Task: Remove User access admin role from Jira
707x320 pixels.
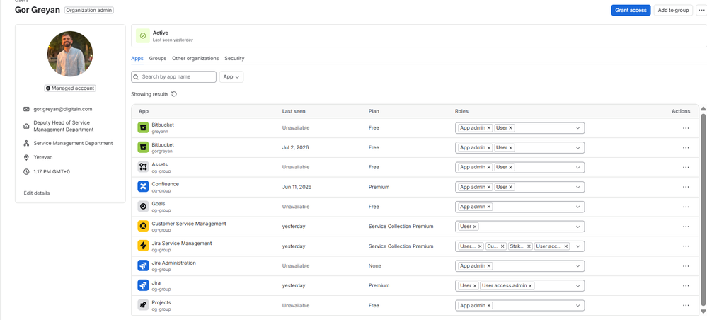Action: coord(530,286)
